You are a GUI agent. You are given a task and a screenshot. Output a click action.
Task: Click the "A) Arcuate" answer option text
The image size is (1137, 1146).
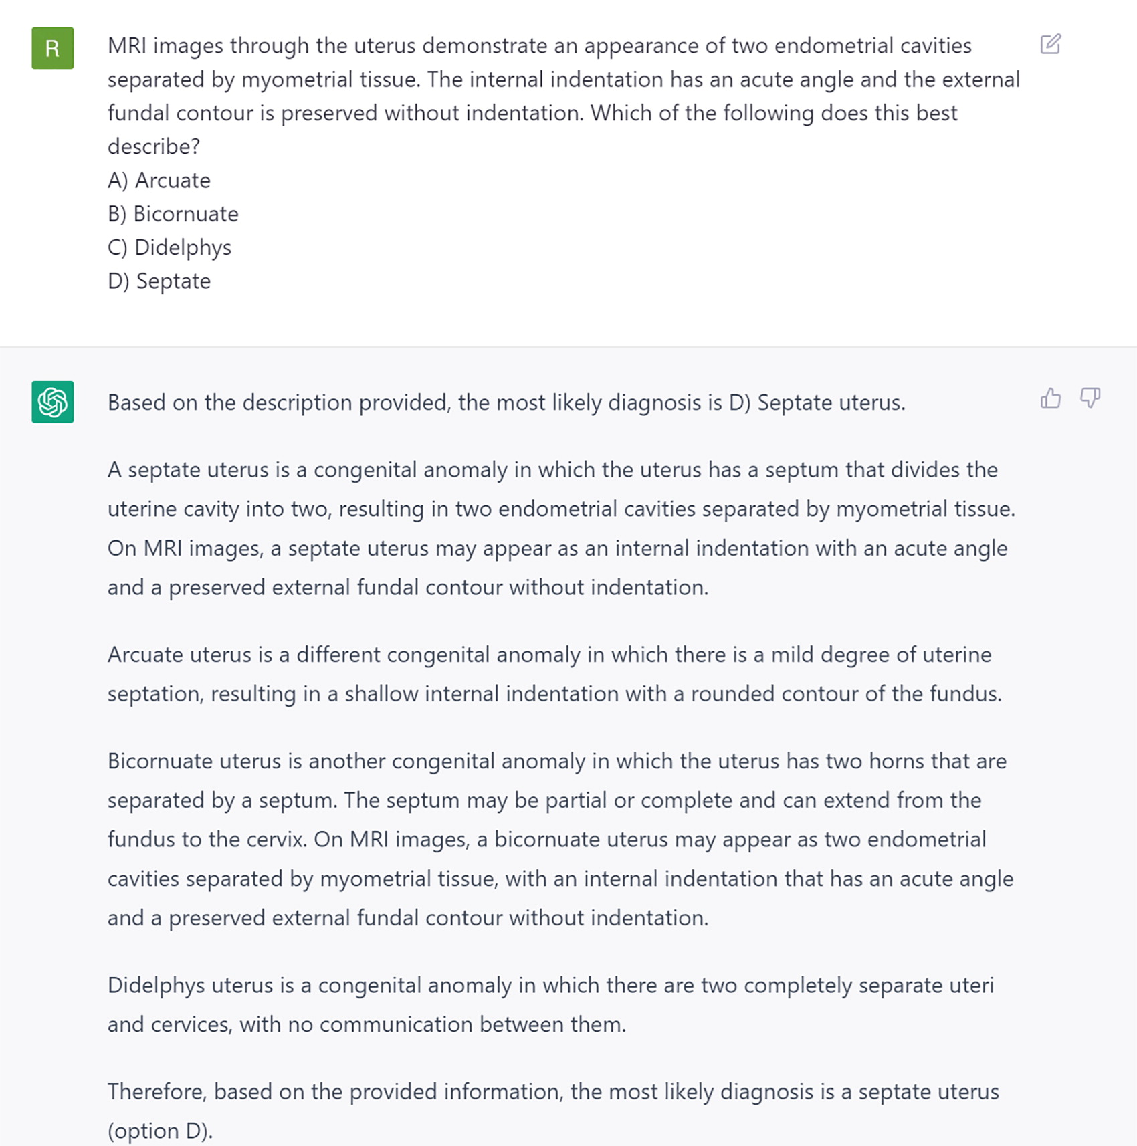click(159, 181)
